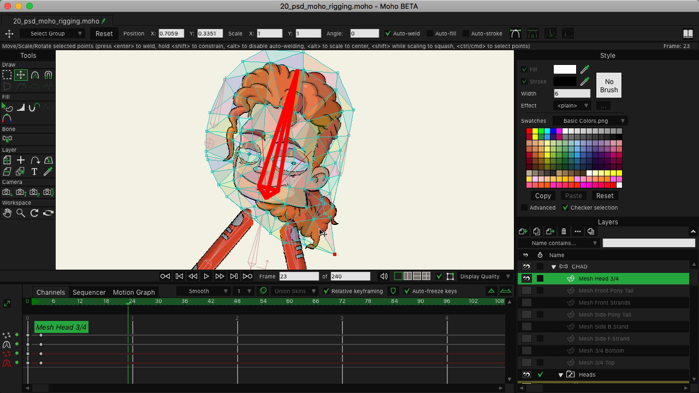Open the Basic Colors.png swatches dropdown

[590, 121]
